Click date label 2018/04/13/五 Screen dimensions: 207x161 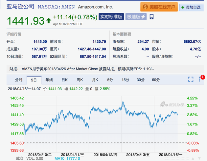tap(138, 155)
